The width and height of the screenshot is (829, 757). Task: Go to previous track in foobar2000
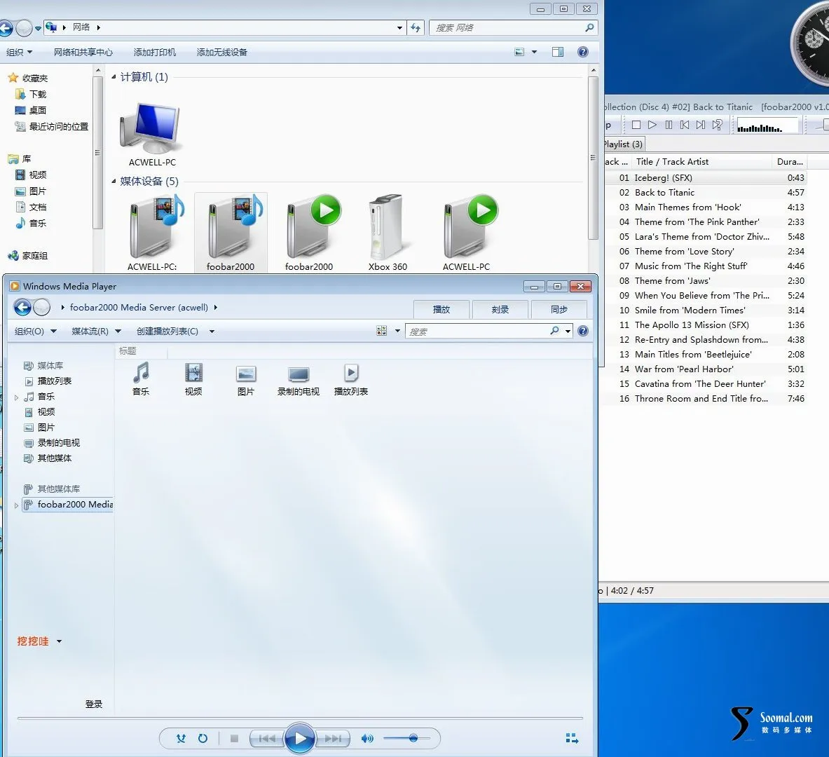(x=685, y=125)
